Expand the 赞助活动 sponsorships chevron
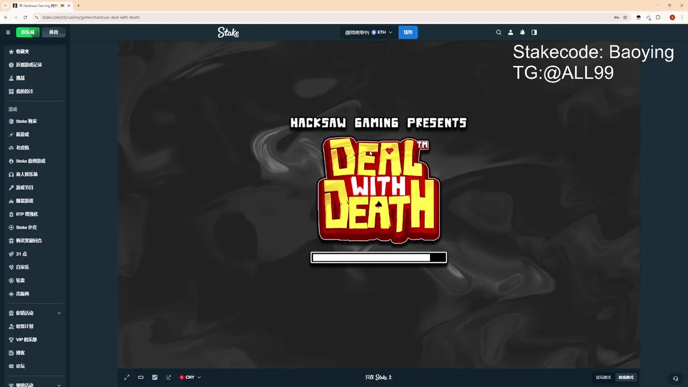The image size is (688, 387). pyautogui.click(x=59, y=385)
